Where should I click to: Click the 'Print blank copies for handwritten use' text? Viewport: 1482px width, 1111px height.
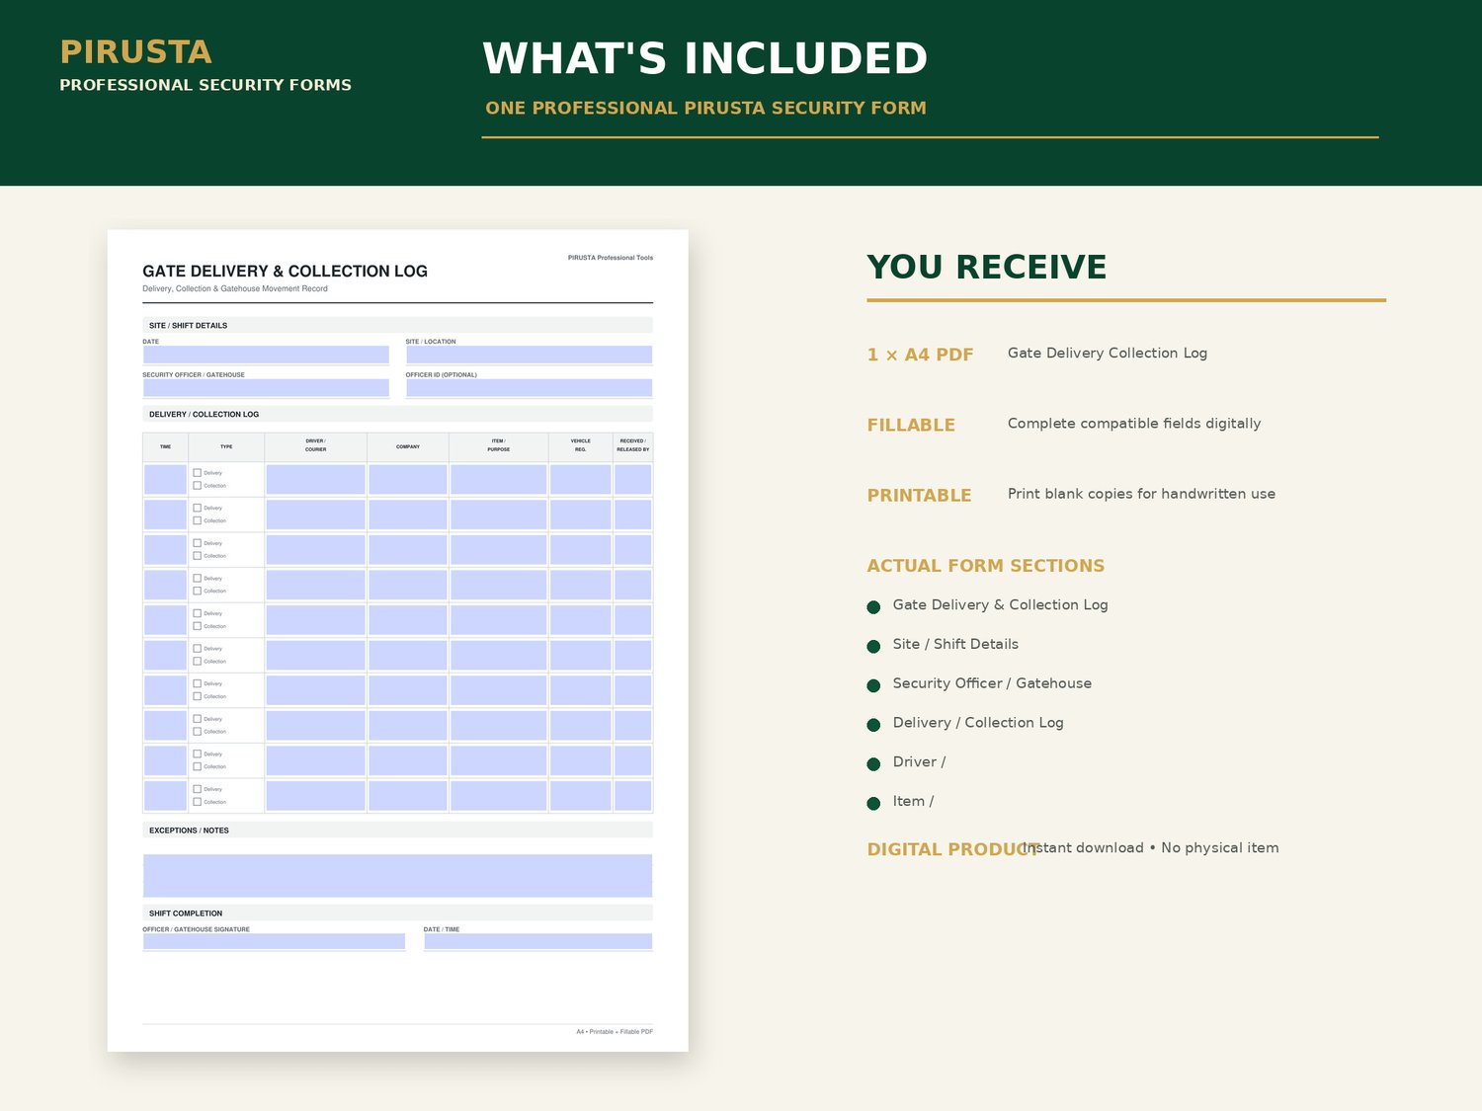tap(1141, 494)
